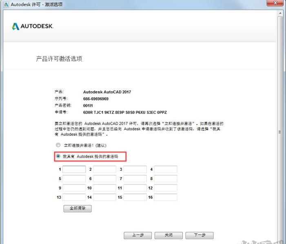Click activation code field 14
The height and width of the screenshot is (244, 286).
[x=104, y=197]
